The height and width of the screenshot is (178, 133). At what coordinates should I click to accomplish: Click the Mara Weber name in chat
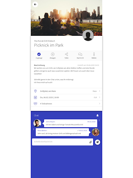point(42,130)
